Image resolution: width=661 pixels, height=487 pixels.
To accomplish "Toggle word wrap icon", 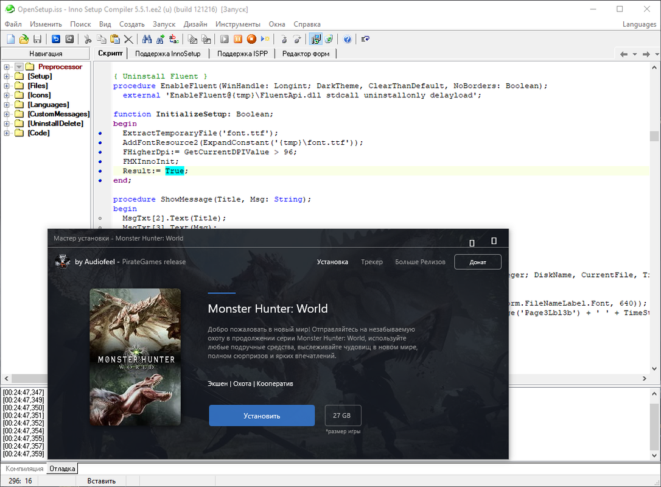I will 365,39.
